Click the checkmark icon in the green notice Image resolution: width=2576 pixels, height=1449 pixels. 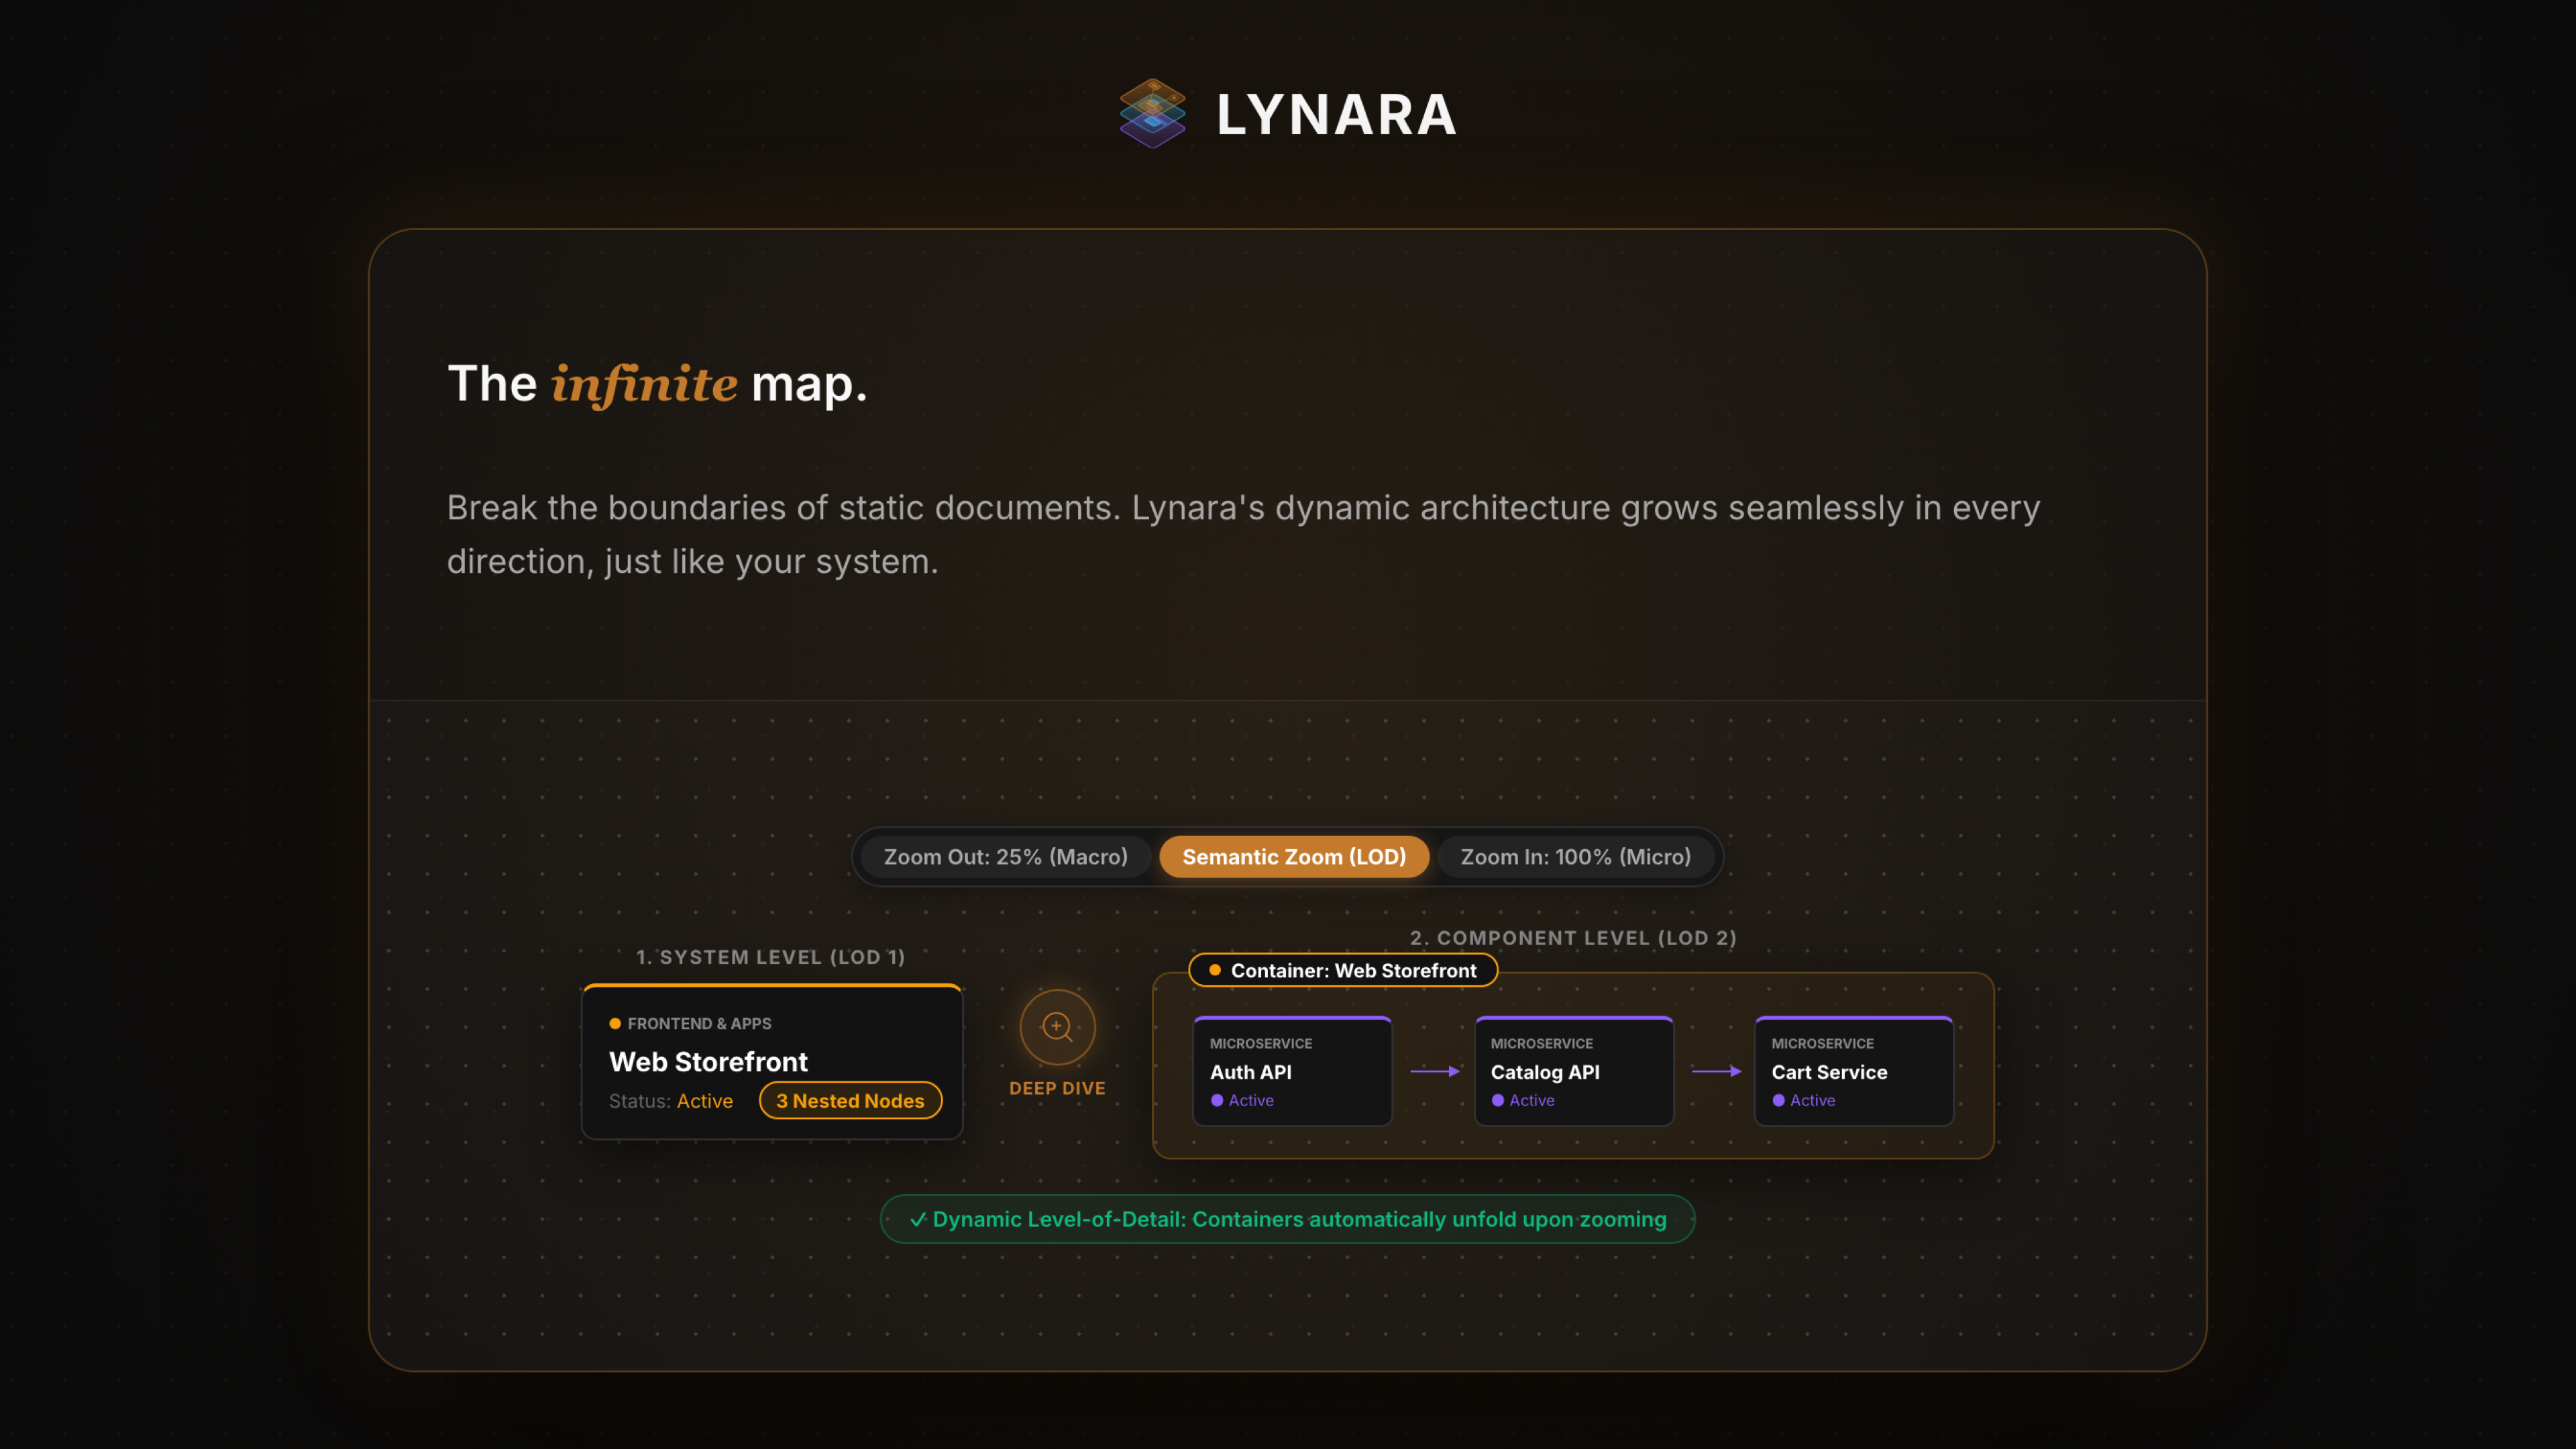coord(918,1220)
